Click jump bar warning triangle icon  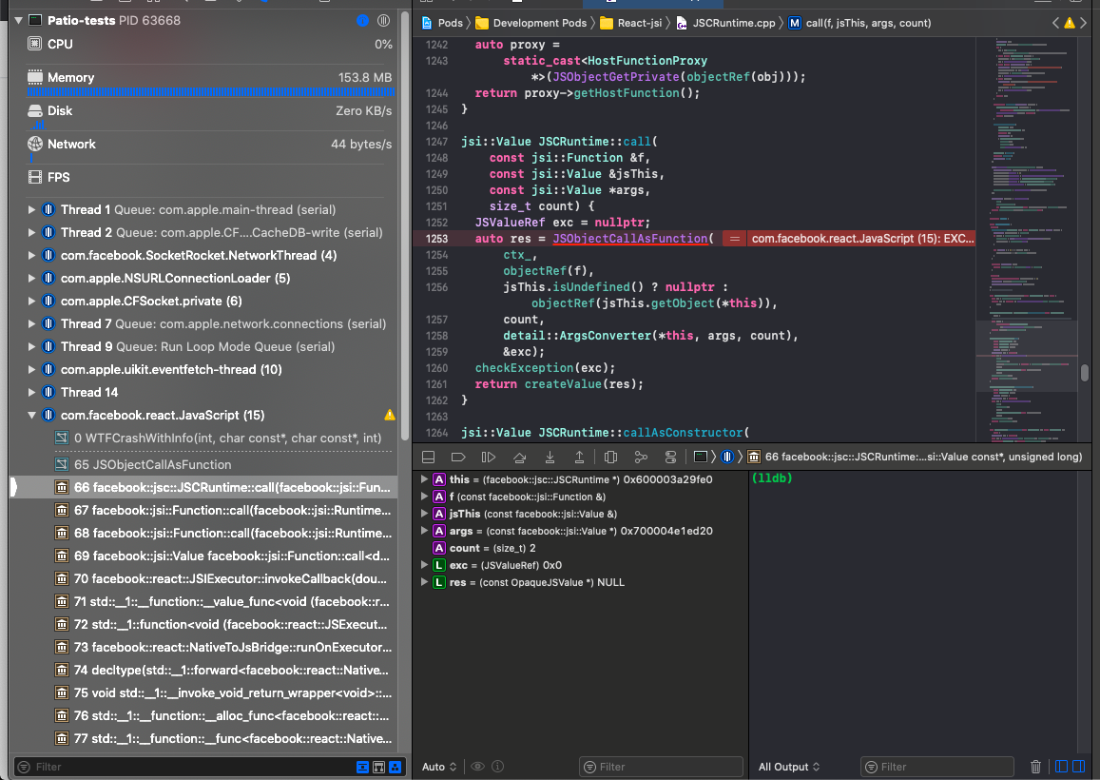click(x=1070, y=23)
